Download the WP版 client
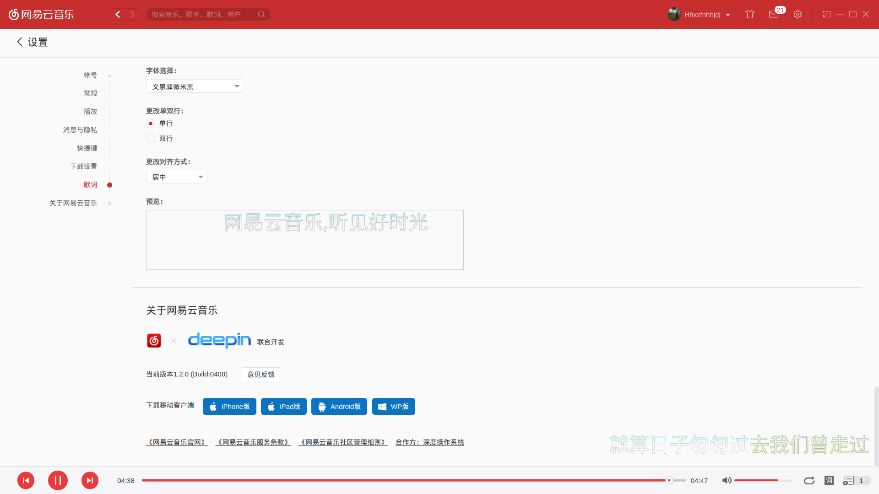This screenshot has height=494, width=879. pos(394,407)
